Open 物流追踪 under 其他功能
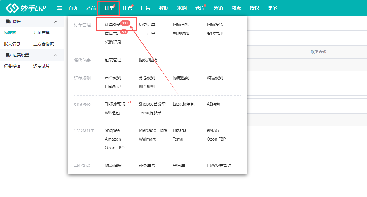The width and height of the screenshot is (367, 197). coord(113,165)
